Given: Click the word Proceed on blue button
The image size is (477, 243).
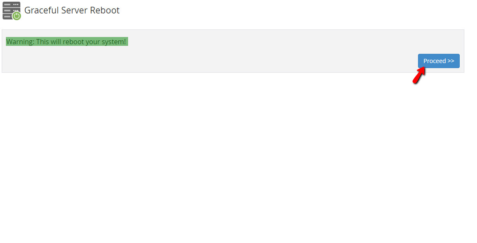Looking at the screenshot, I should tap(434, 61).
